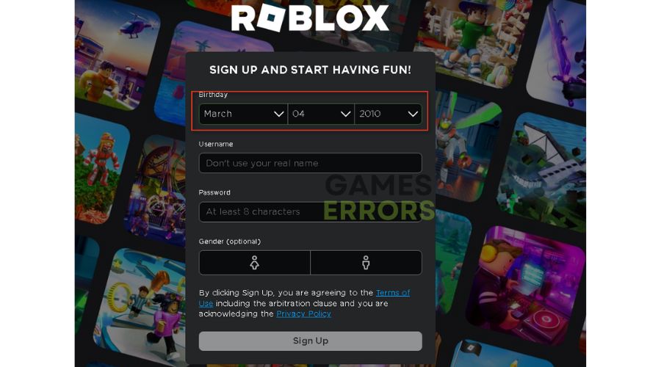661x367 pixels.
Task: Click the crashed airplane shark game thumbnail
Action: click(542, 172)
